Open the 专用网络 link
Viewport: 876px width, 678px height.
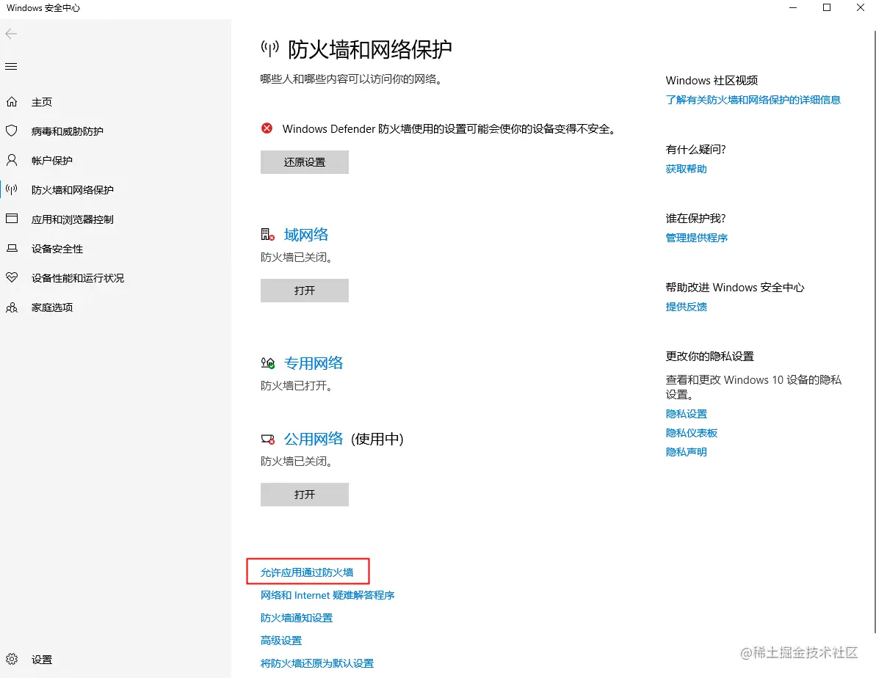(x=314, y=363)
